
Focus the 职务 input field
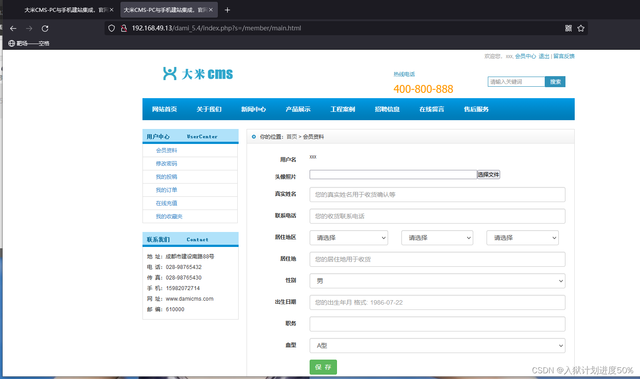point(438,324)
